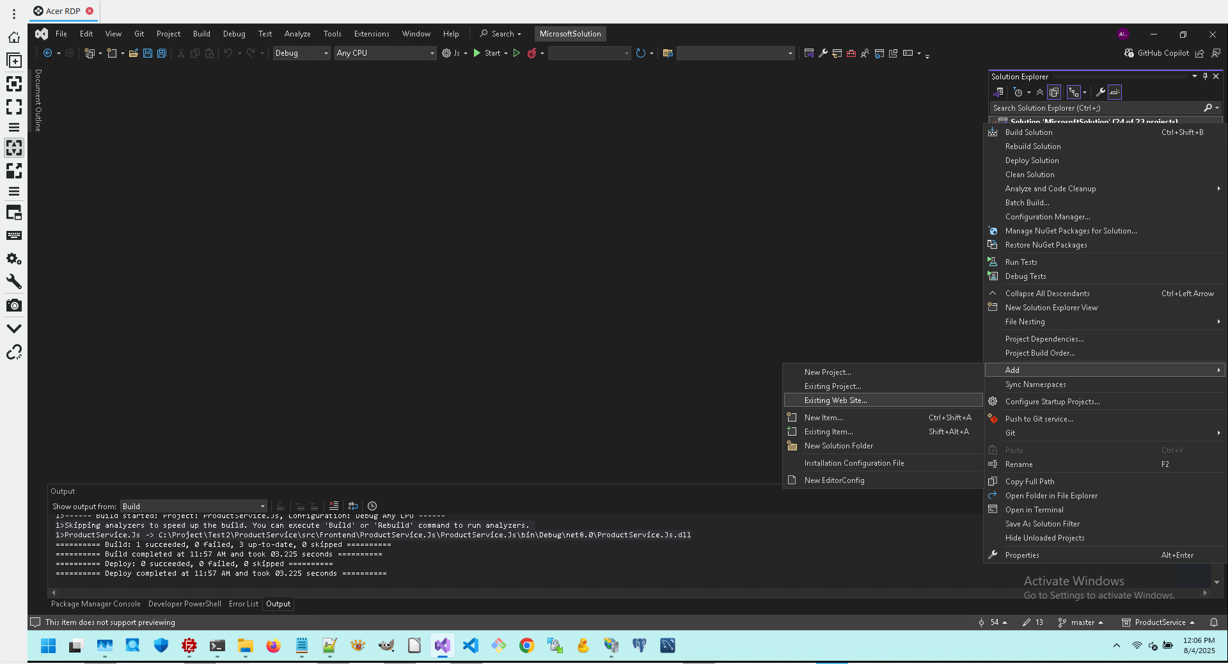The width and height of the screenshot is (1228, 664).
Task: Toggle Word Wrap in the Output toolbar
Action: coord(353,506)
